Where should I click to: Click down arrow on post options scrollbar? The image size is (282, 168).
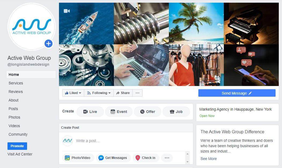pyautogui.click(x=187, y=162)
